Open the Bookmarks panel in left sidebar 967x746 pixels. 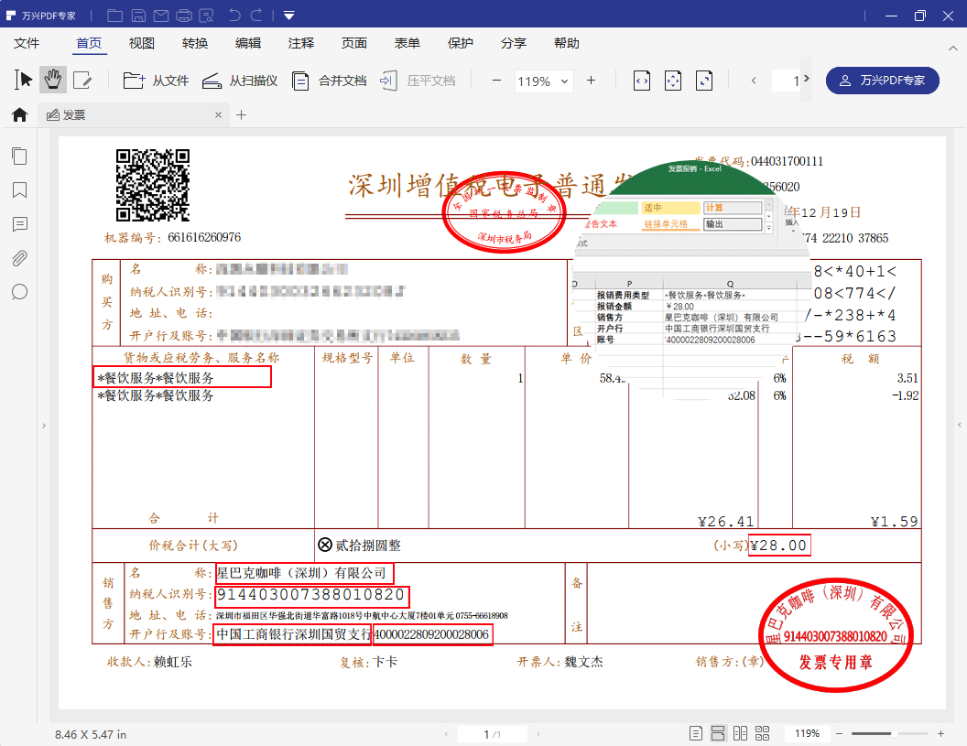[x=19, y=189]
